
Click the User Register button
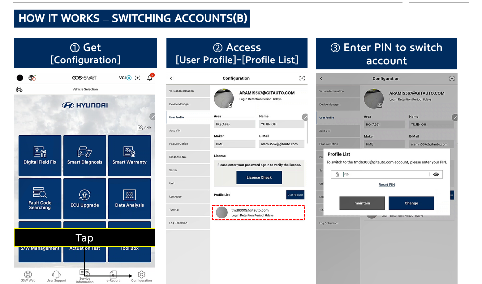coord(295,195)
